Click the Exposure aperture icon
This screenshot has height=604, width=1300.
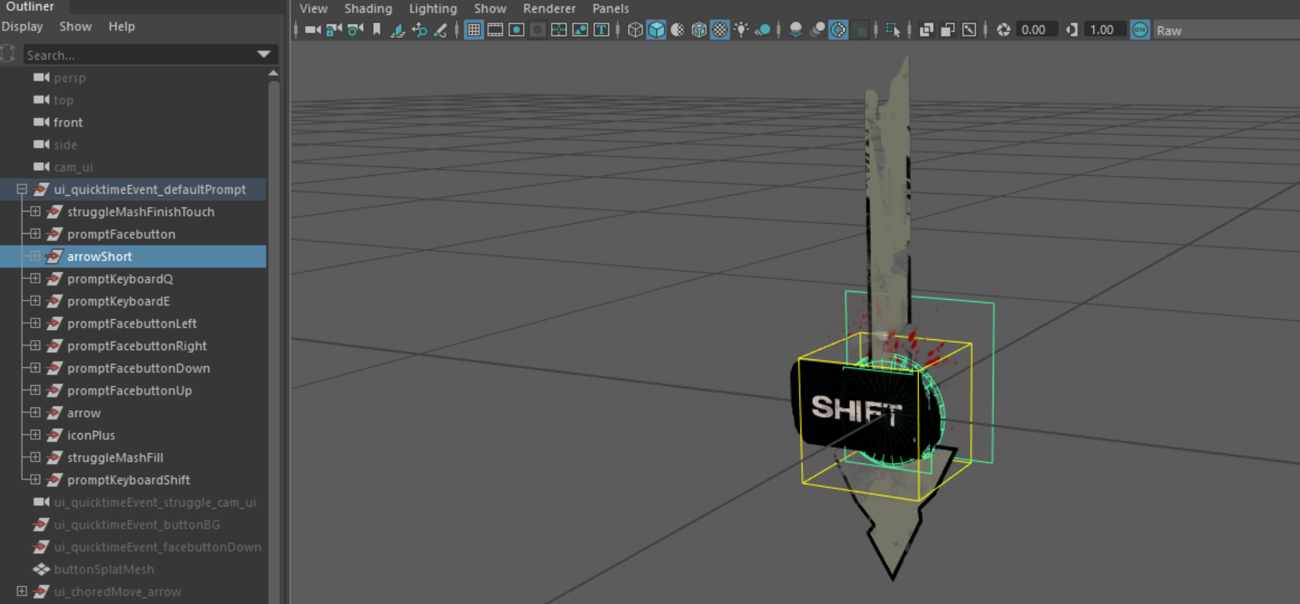click(x=1004, y=30)
